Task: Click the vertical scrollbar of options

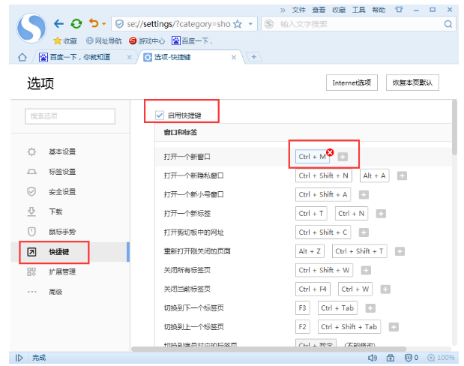Action: coord(455,127)
